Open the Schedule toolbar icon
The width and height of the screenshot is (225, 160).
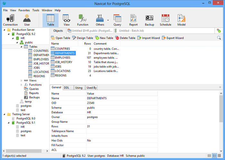(x=166, y=20)
